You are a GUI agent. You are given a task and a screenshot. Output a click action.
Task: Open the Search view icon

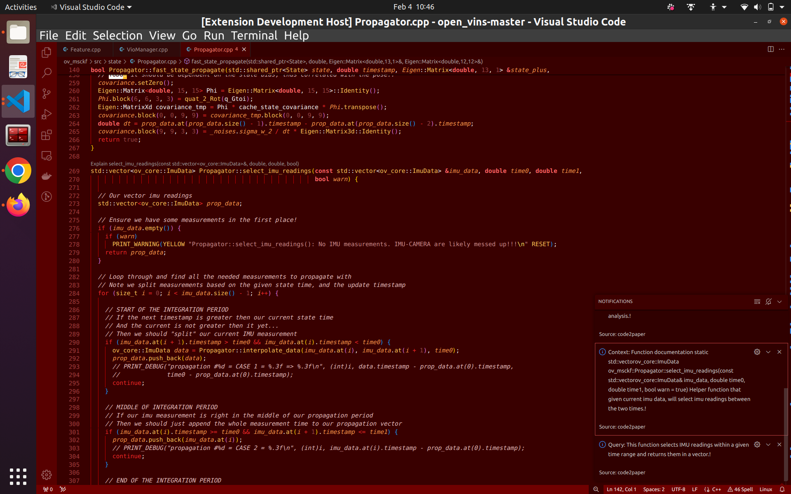pyautogui.click(x=47, y=73)
